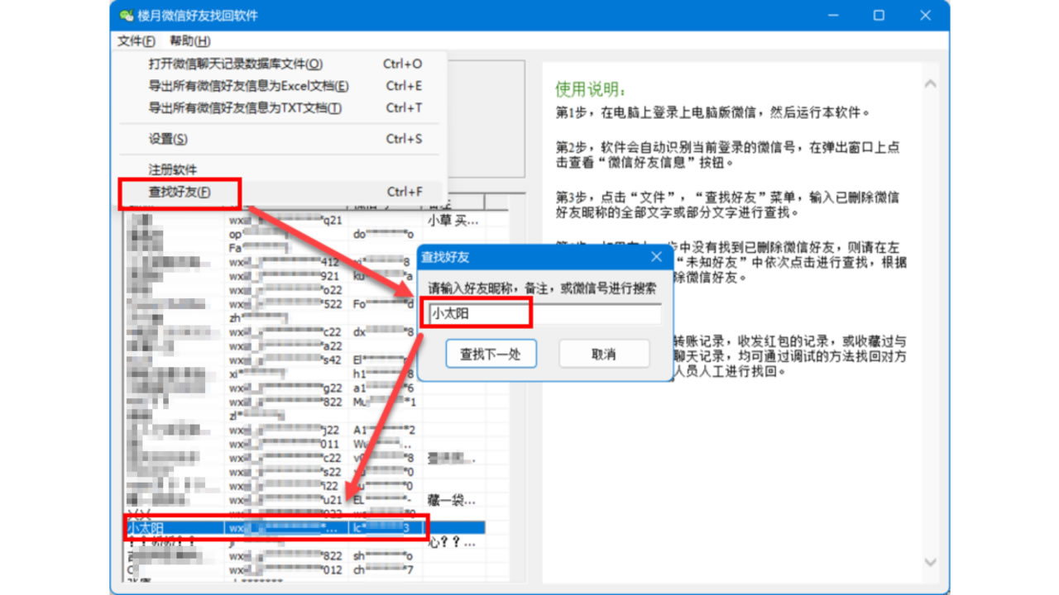Select 注册软件 menu item
The image size is (1059, 595).
[x=173, y=169]
